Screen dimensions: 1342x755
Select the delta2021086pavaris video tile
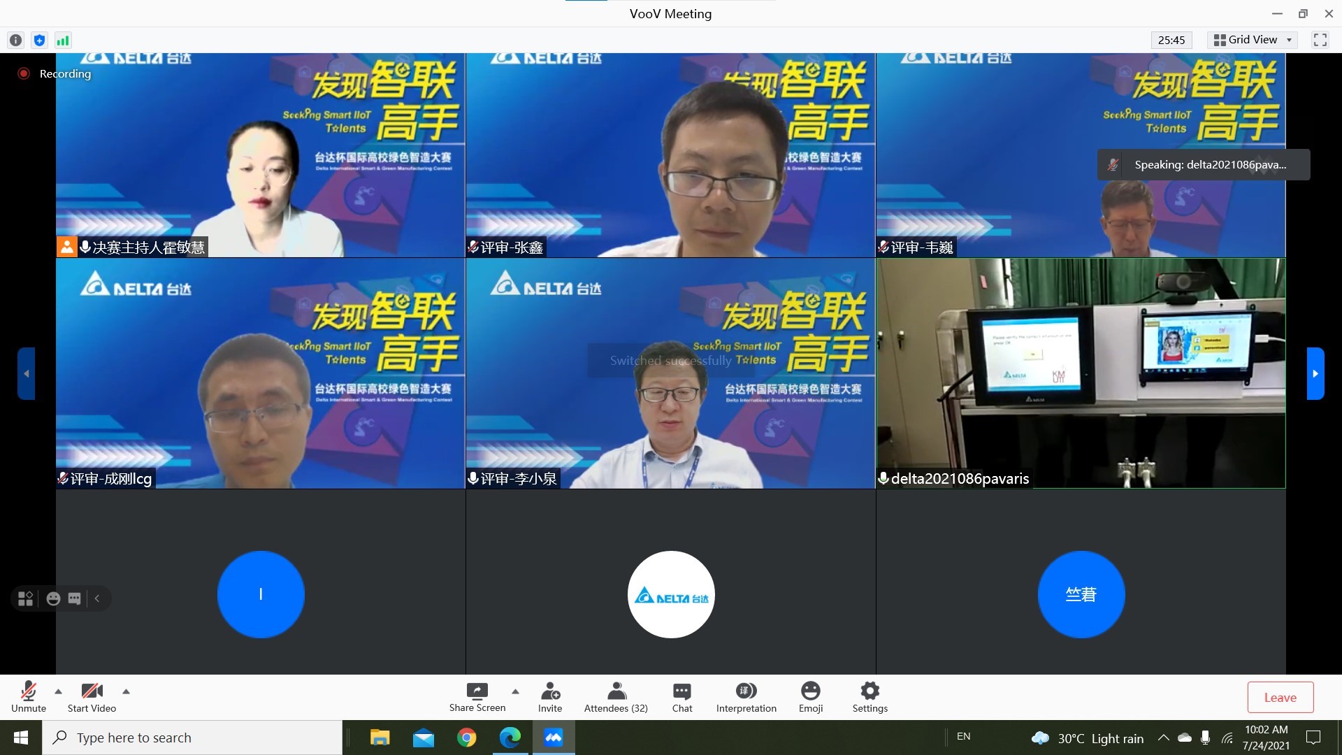[x=1081, y=373]
